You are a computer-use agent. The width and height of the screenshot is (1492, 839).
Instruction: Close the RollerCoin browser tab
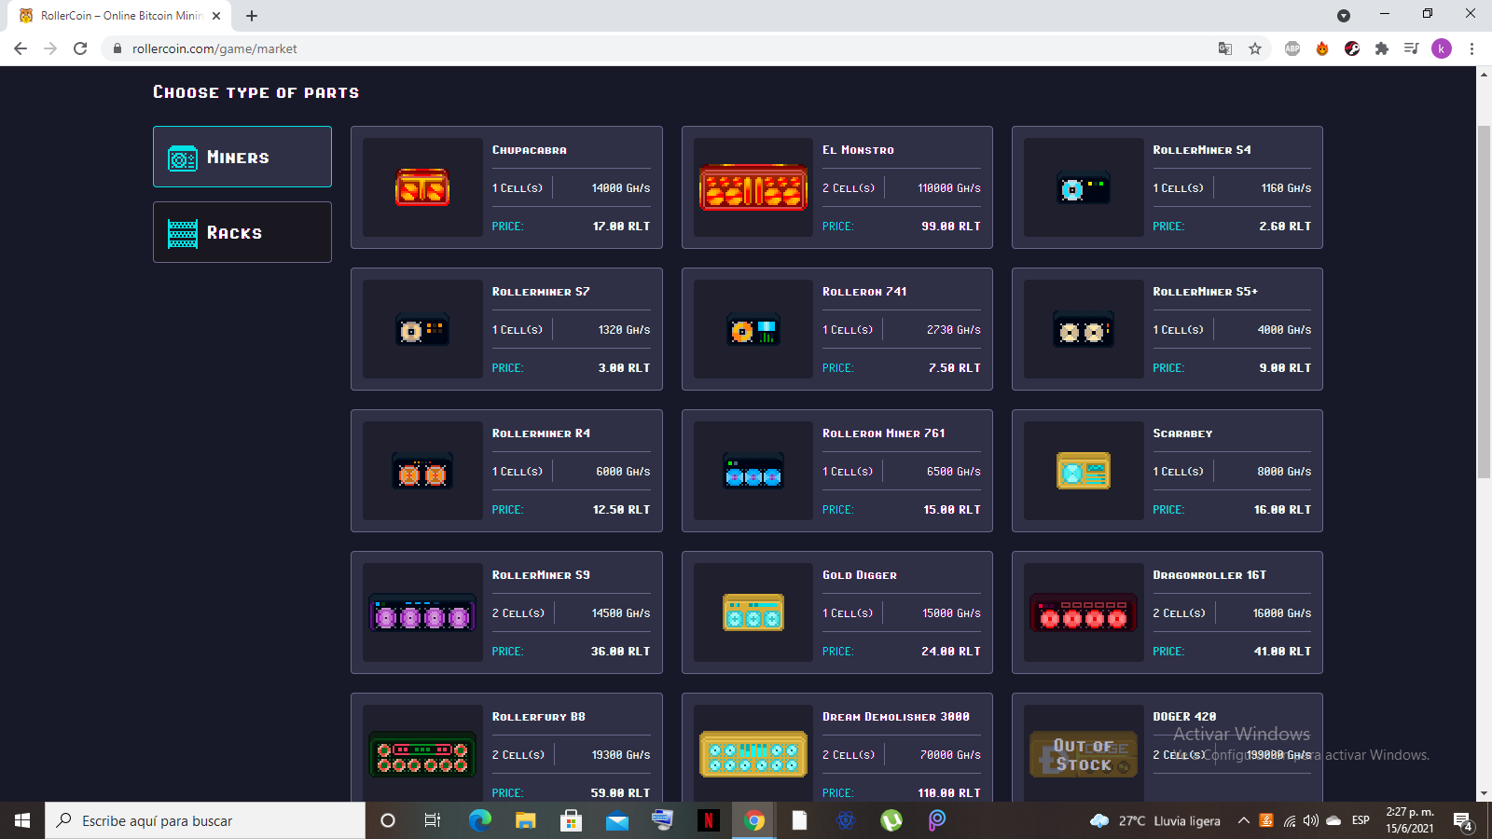pos(216,16)
